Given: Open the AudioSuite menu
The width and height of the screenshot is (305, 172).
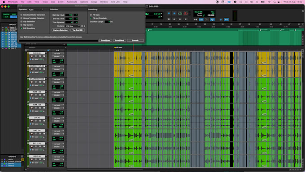Looking at the screenshot, I should point(72,2).
